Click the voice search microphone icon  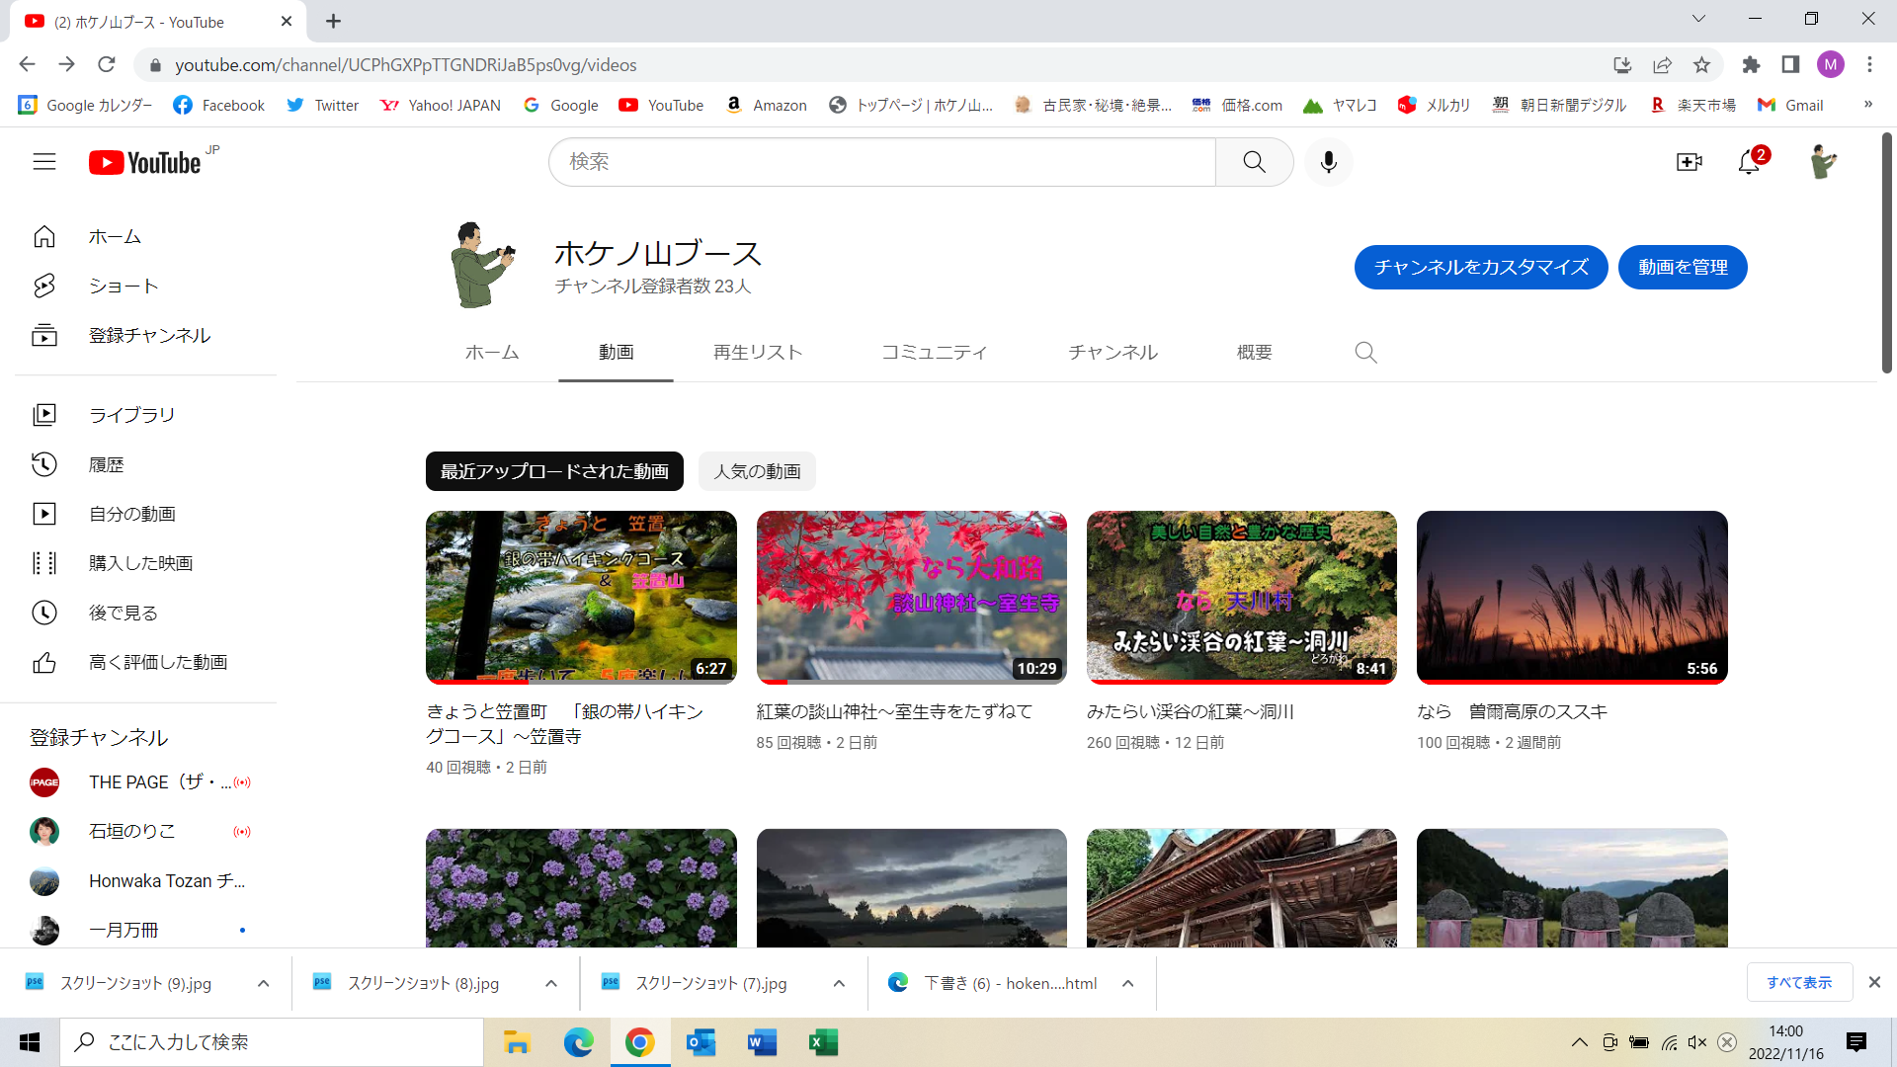tap(1328, 162)
